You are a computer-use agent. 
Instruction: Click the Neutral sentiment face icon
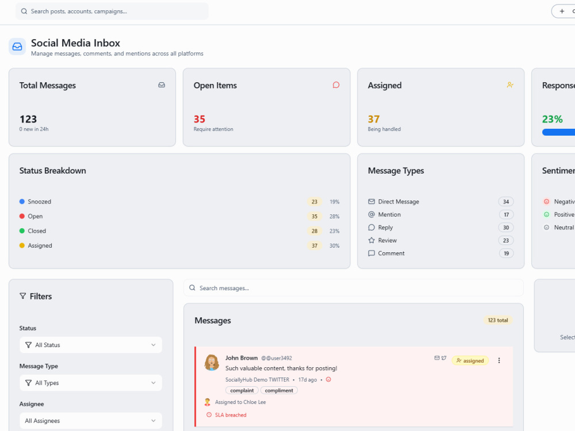click(546, 227)
